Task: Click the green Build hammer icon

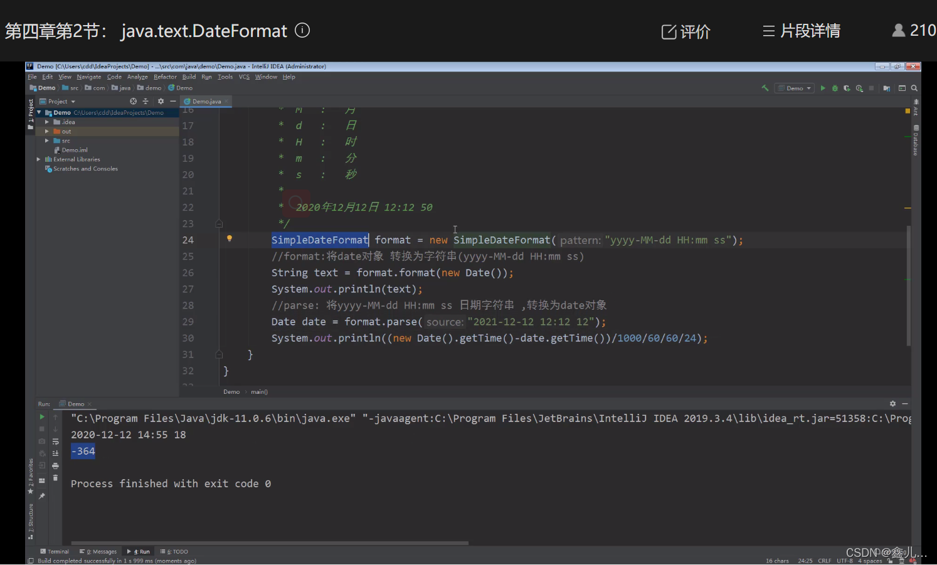Action: (765, 88)
